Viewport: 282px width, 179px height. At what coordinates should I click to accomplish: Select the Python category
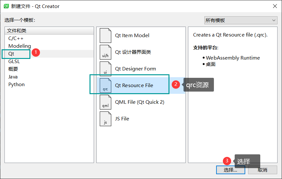(x=49, y=85)
